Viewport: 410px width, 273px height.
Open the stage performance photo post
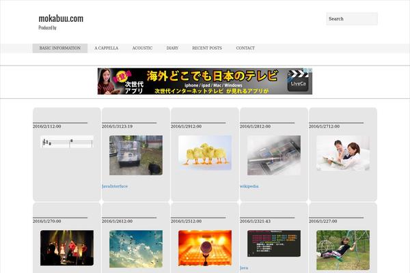click(x=67, y=248)
